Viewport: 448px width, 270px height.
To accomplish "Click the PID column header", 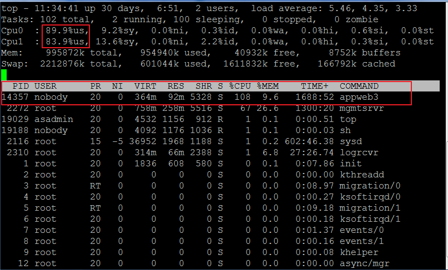I will click(x=21, y=86).
